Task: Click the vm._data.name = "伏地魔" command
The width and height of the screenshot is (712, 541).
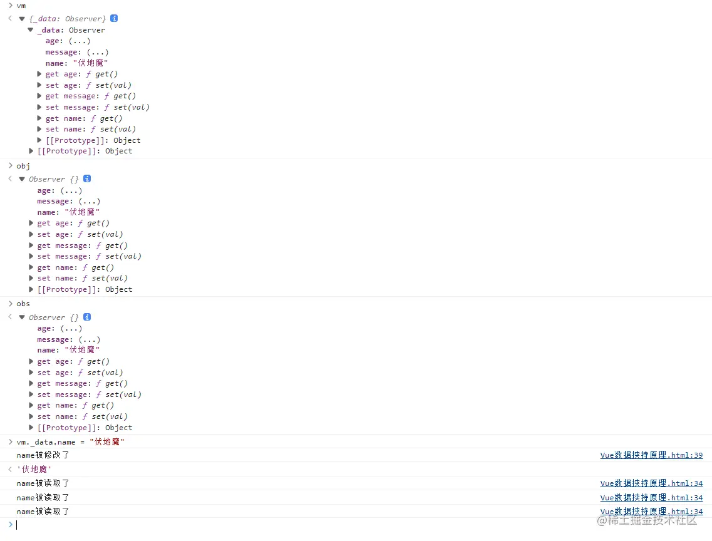Action: 70,441
